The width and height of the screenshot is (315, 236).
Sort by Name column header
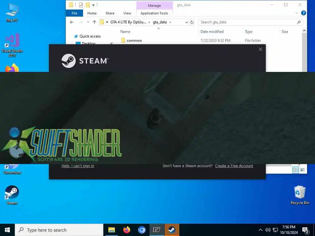point(125,32)
